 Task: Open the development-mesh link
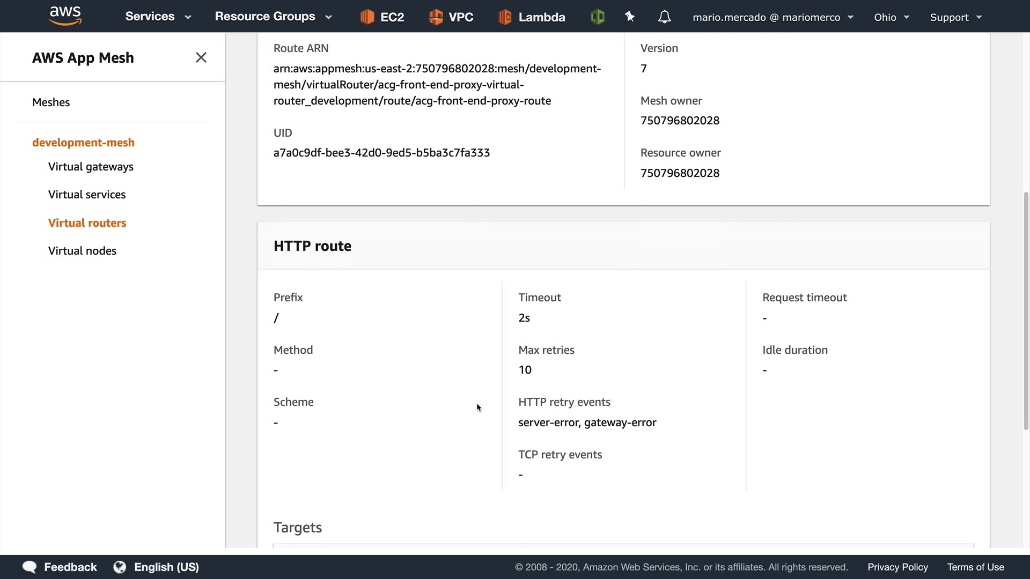click(83, 143)
